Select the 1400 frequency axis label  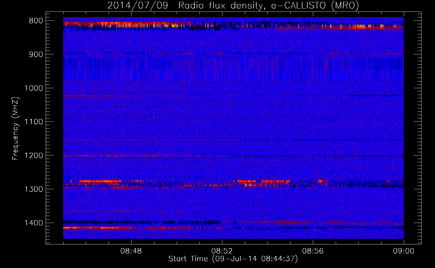click(34, 223)
